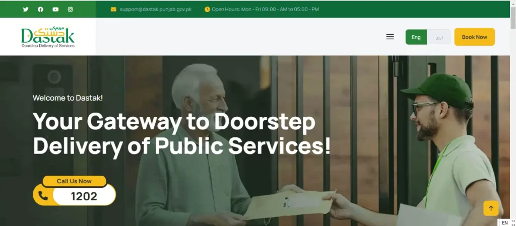Click the Dastak logo to go home
Image resolution: width=516 pixels, height=226 pixels.
(48, 36)
